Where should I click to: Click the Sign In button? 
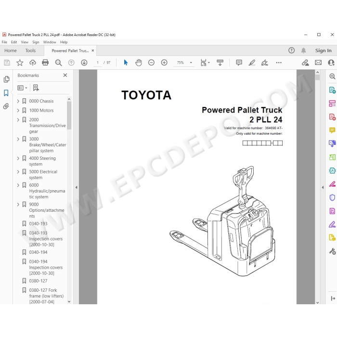[x=323, y=51]
